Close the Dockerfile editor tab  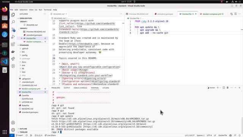click(x=196, y=14)
